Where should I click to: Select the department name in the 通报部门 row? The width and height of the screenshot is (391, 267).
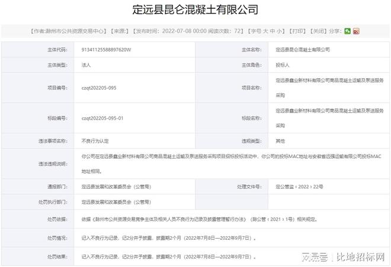116,186
